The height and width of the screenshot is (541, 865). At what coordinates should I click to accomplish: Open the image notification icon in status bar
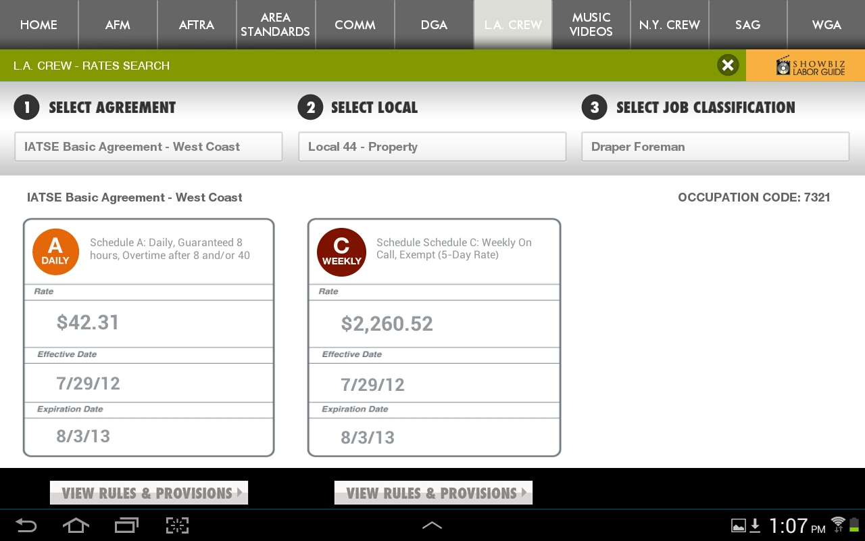click(x=739, y=525)
